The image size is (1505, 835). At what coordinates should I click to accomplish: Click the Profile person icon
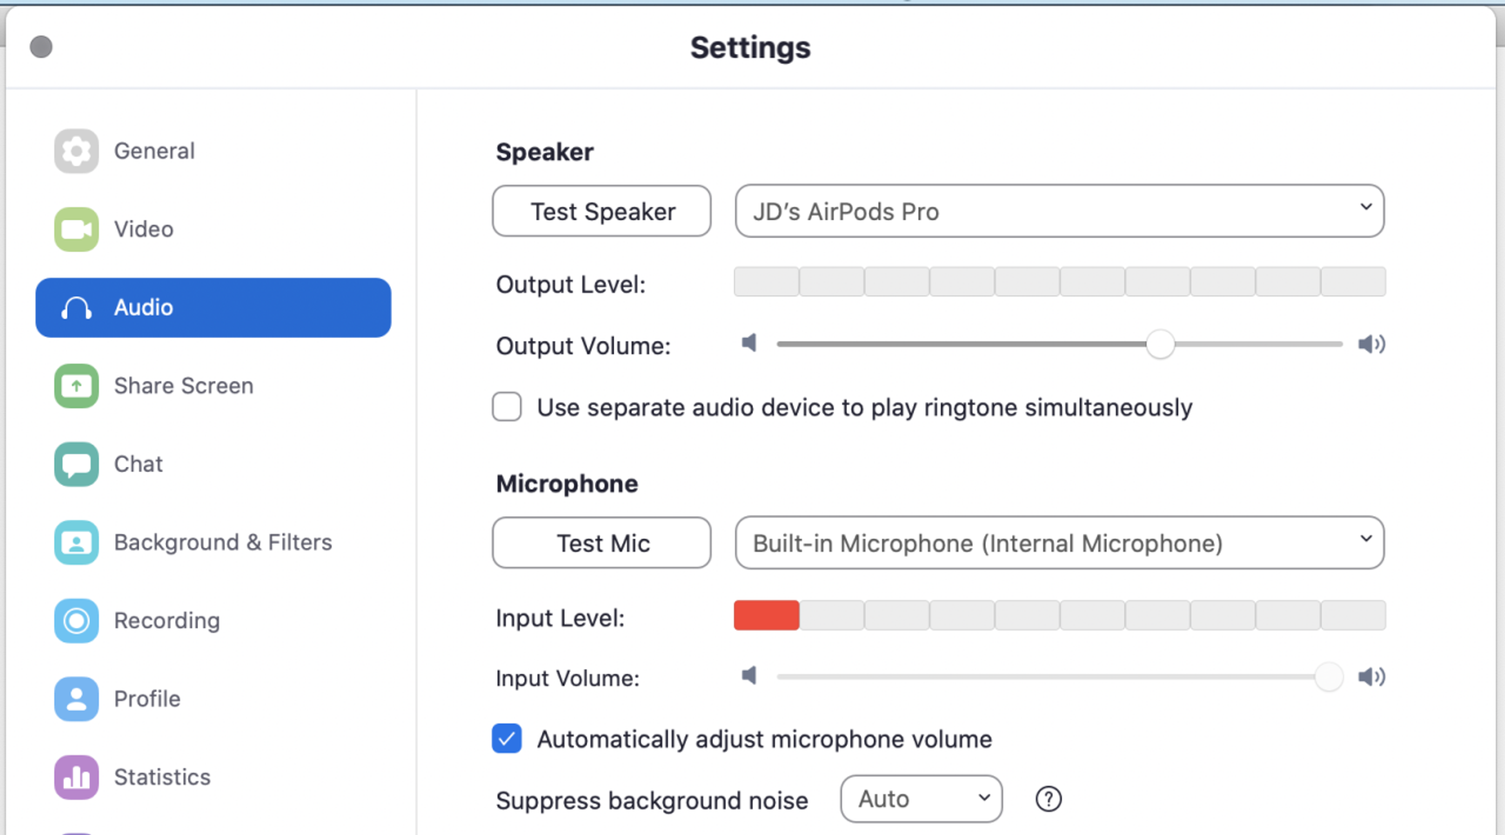pyautogui.click(x=76, y=699)
